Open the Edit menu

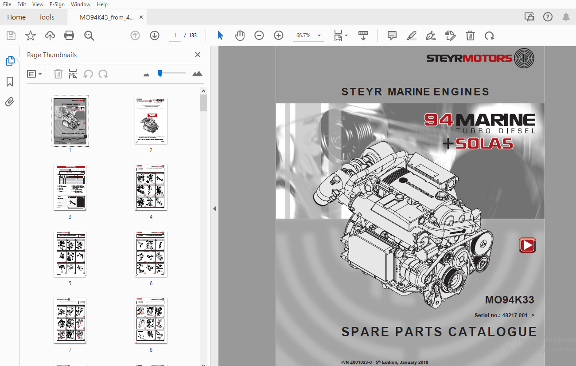[x=21, y=4]
